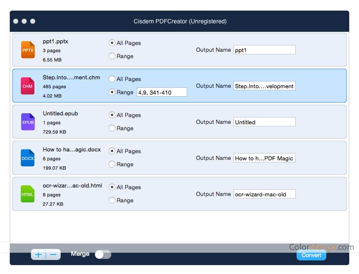Click the Convert button
359x274 pixels.
point(311,255)
